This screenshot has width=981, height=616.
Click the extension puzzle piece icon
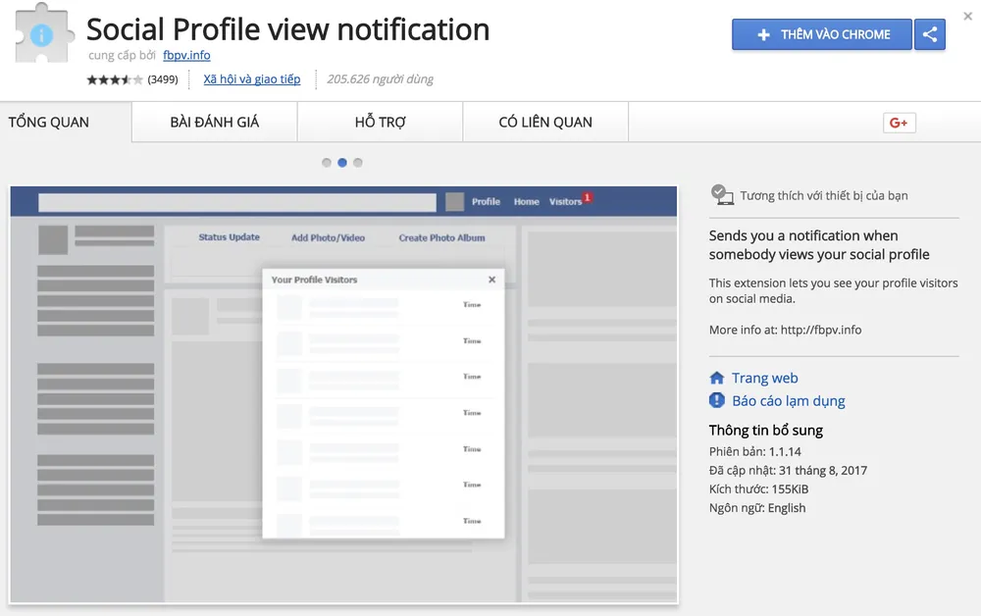(42, 32)
